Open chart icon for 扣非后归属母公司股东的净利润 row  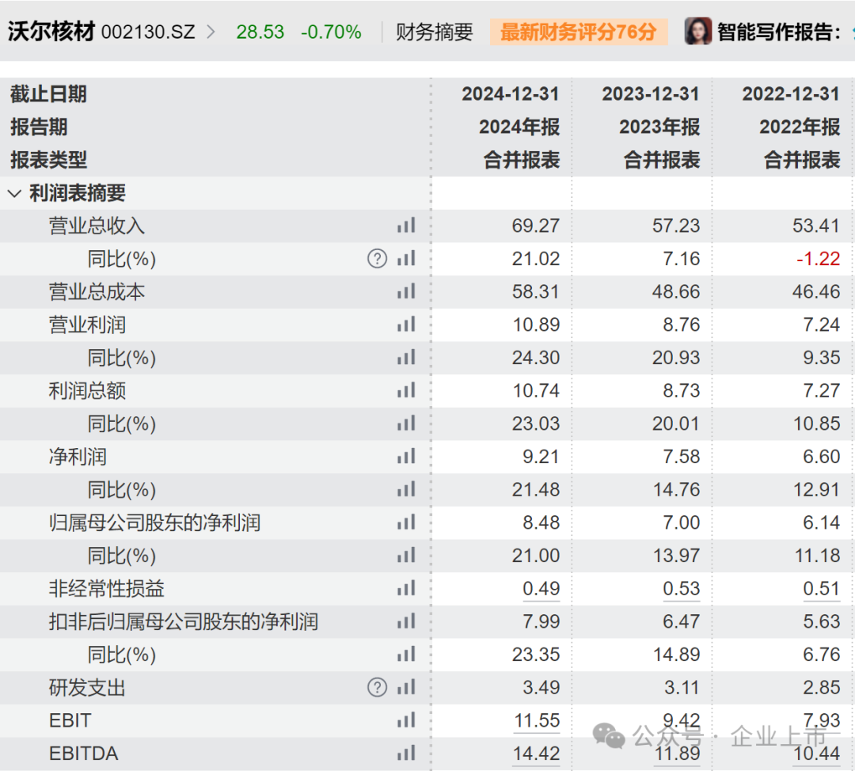tap(406, 621)
